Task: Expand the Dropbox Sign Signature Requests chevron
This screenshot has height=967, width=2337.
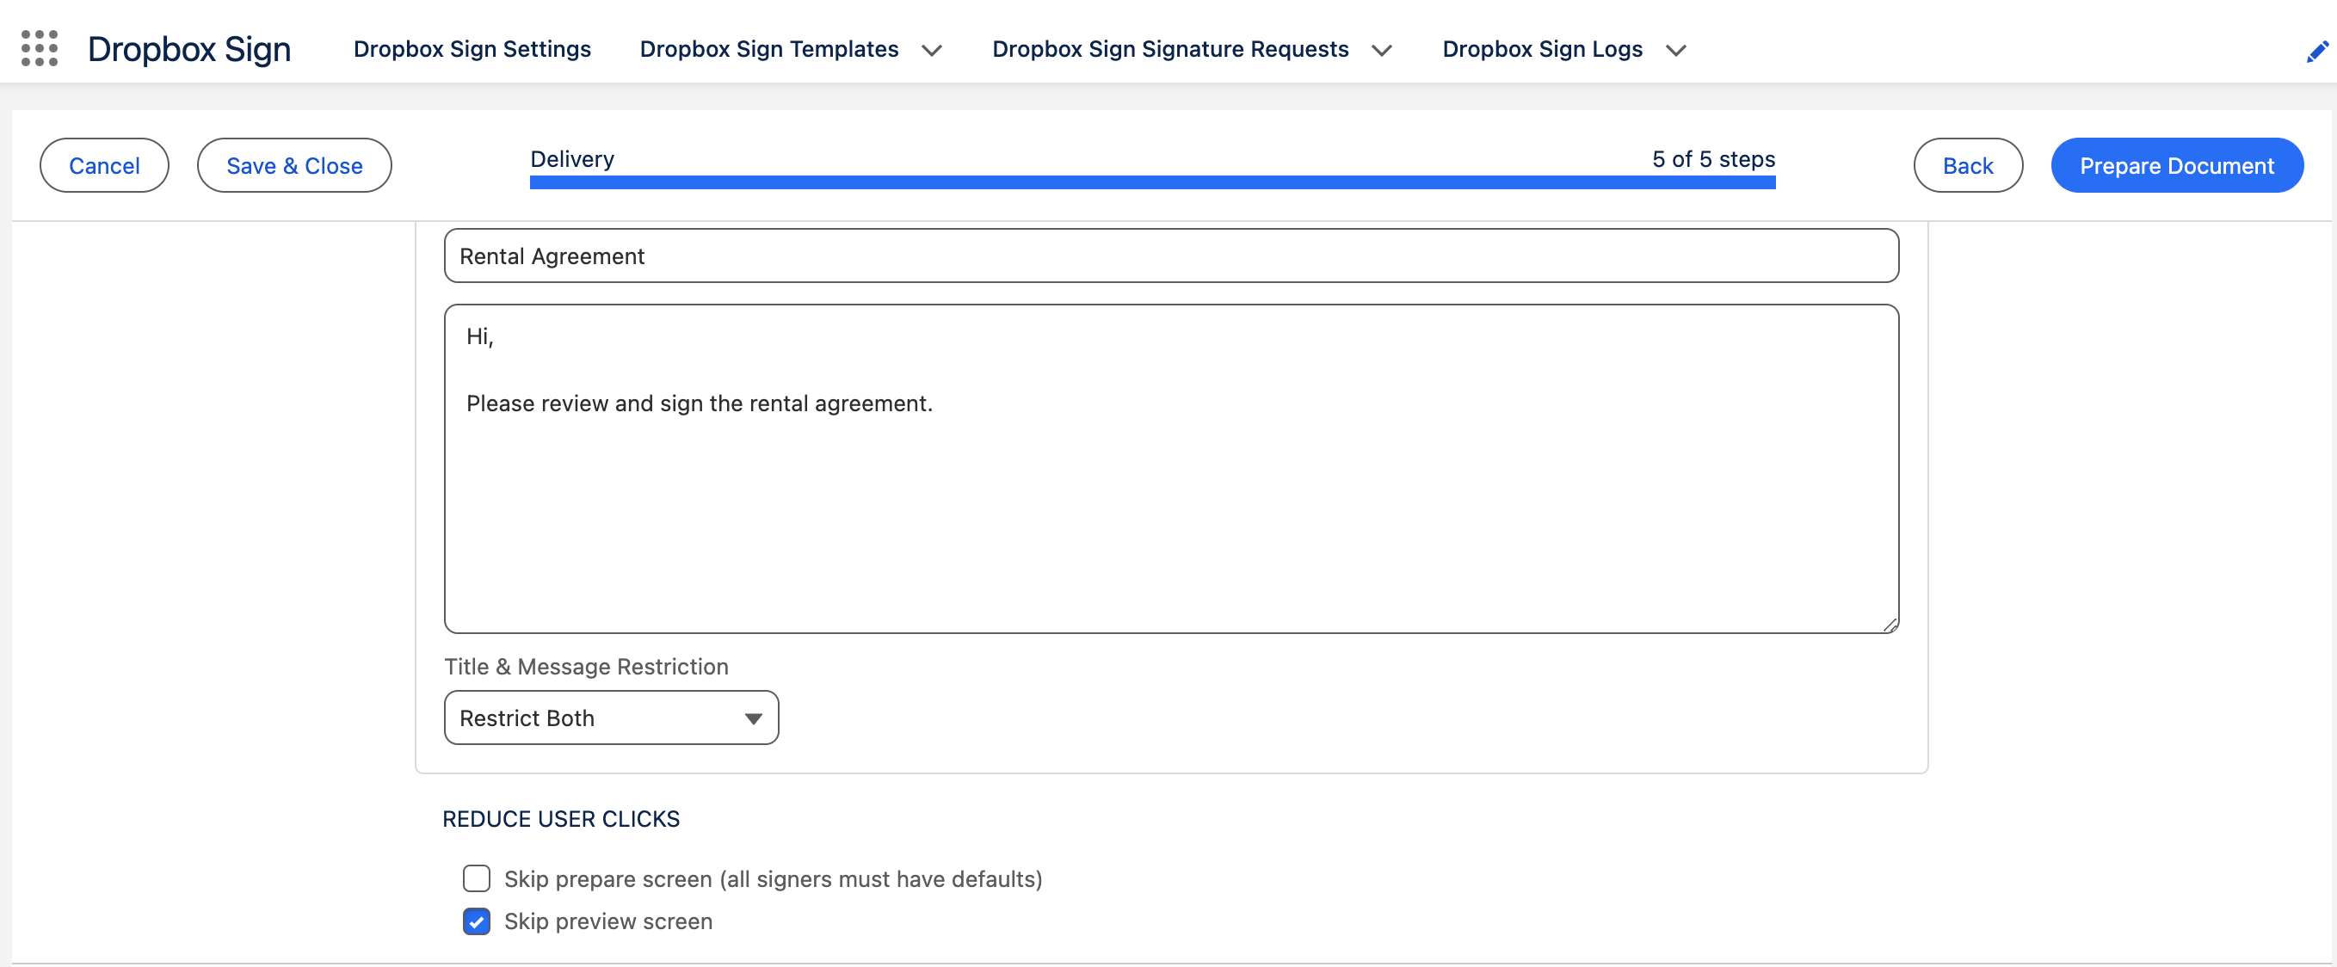Action: [1381, 50]
